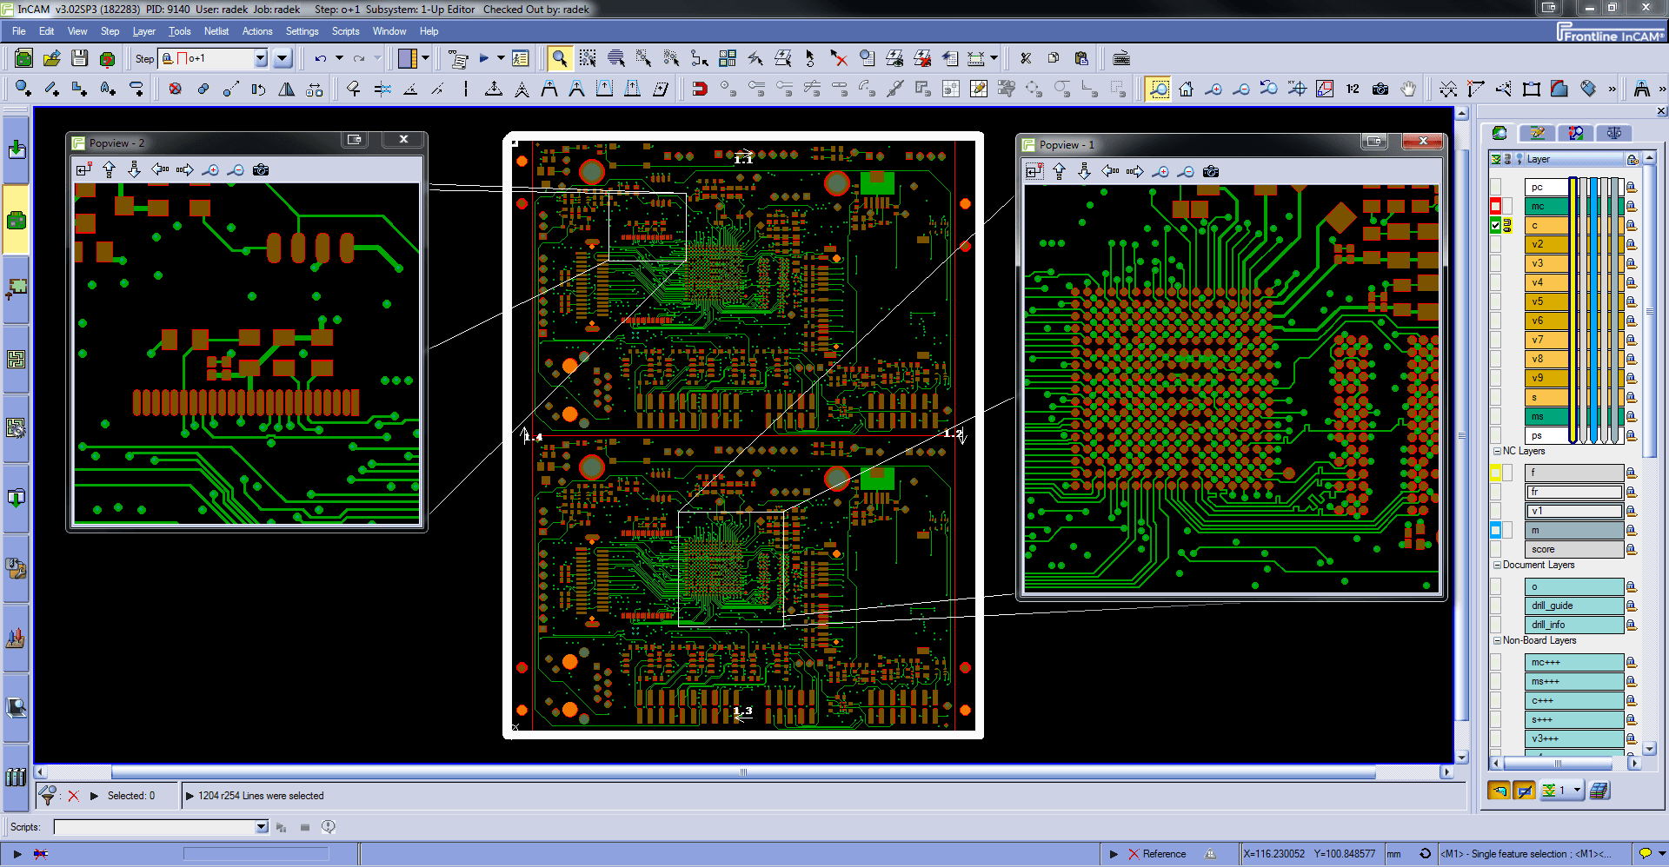
Task: Click the snapshot camera icon in main toolbar
Action: tap(1380, 89)
